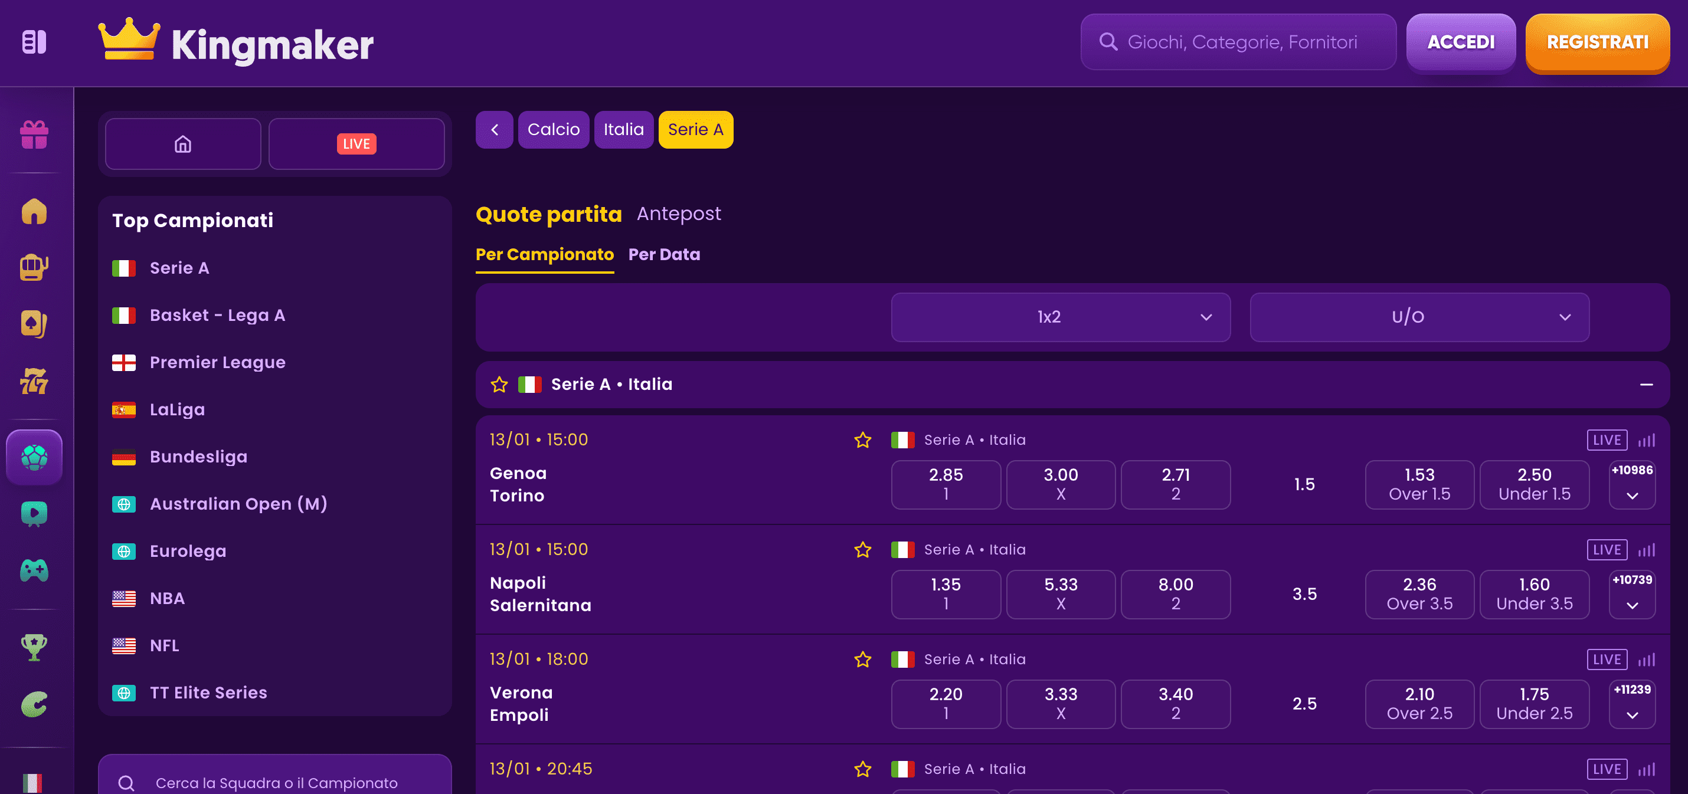This screenshot has height=794, width=1688.
Task: Open the 1x2 market dropdown
Action: click(x=1060, y=317)
